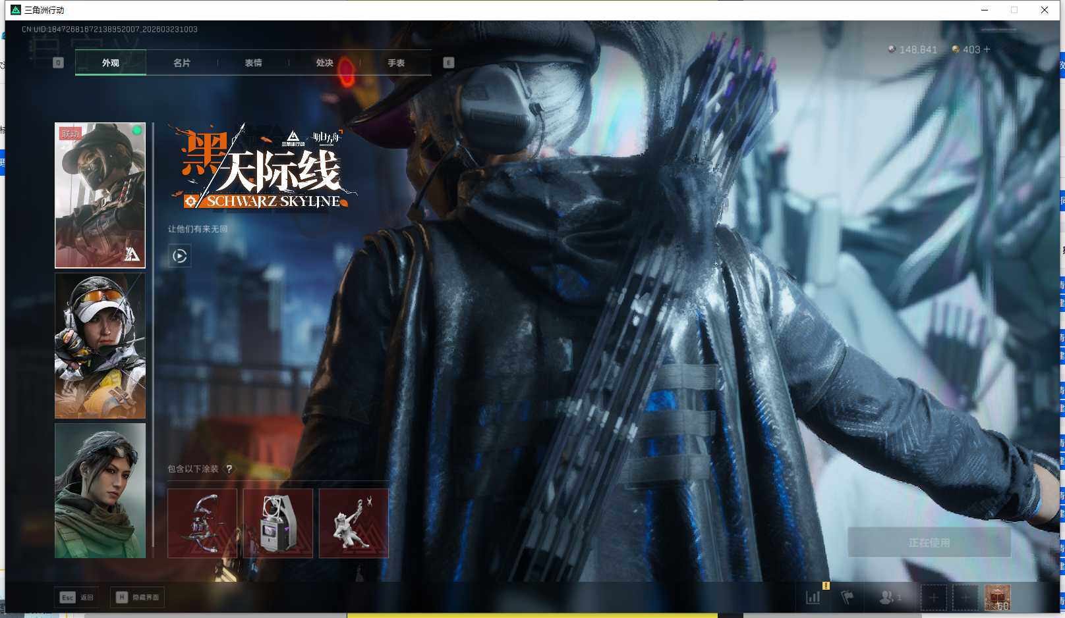Click the CN UID text at top
Image resolution: width=1065 pixels, height=618 pixels.
click(x=109, y=29)
